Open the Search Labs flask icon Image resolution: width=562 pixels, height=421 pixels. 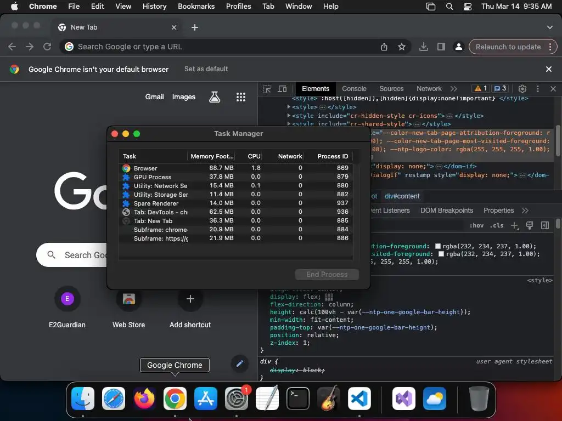pos(215,97)
